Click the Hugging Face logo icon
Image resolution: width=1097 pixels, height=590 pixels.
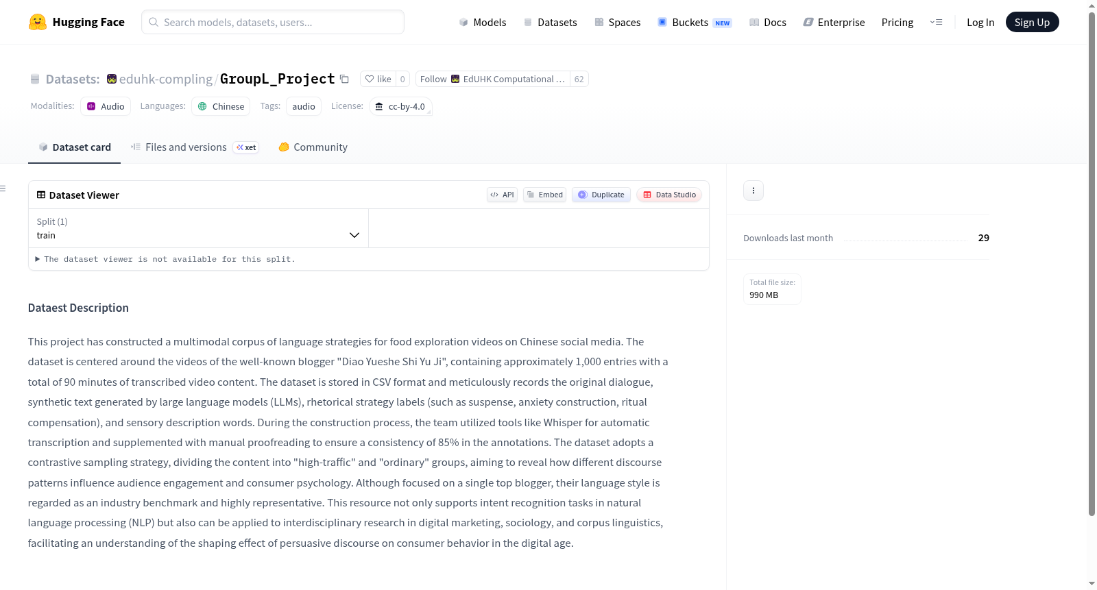(x=38, y=22)
